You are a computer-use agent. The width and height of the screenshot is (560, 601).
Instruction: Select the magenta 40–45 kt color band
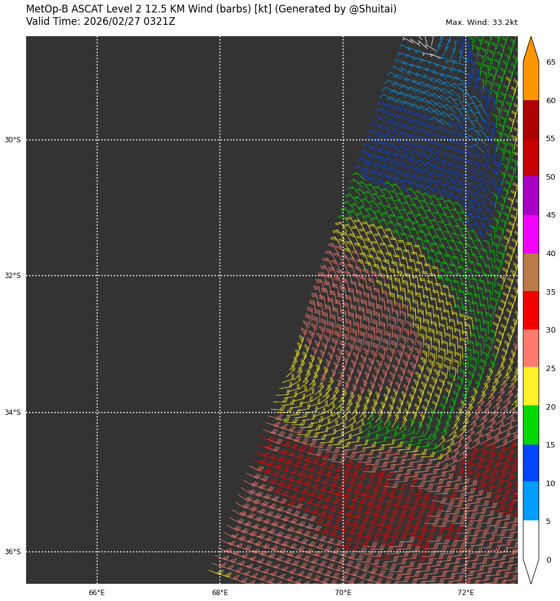coord(530,234)
